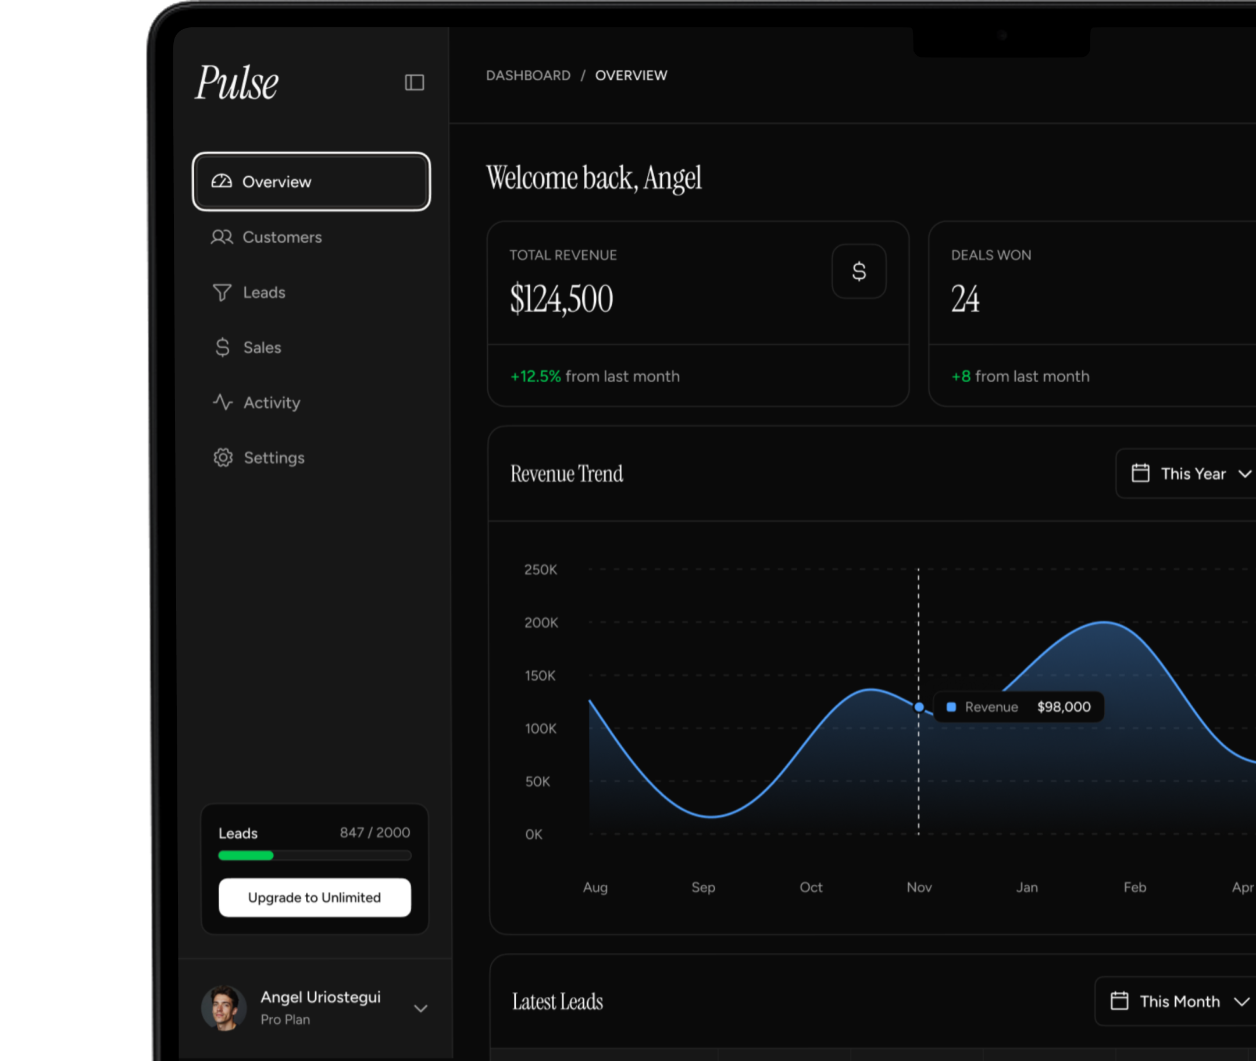1256x1061 pixels.
Task: Open Sales using the dollar sign icon
Action: click(222, 347)
